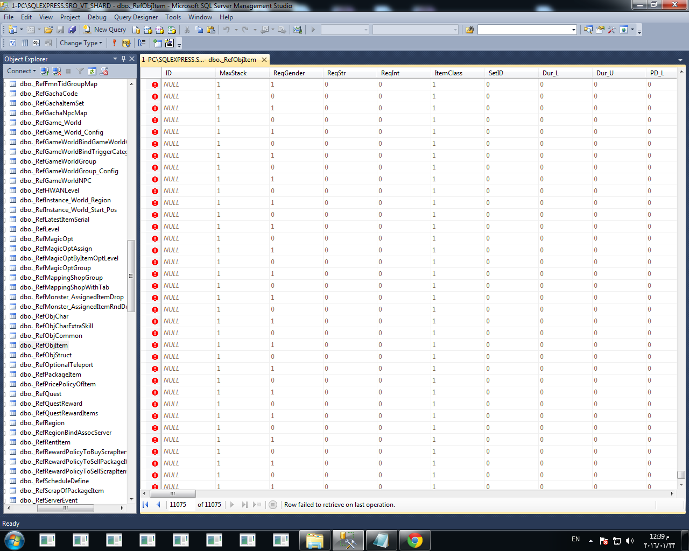689x551 pixels.
Task: Toggle auto-hide pin for Object Explorer
Action: [x=123, y=59]
